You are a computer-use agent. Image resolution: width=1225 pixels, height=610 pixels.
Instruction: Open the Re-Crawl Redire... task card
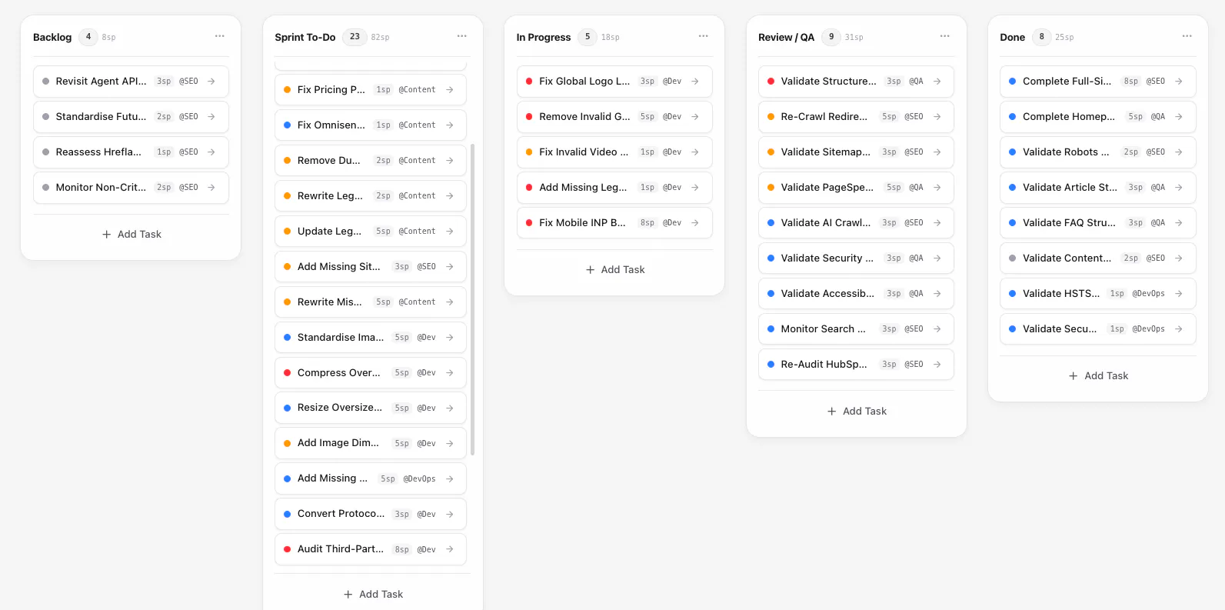tap(856, 117)
